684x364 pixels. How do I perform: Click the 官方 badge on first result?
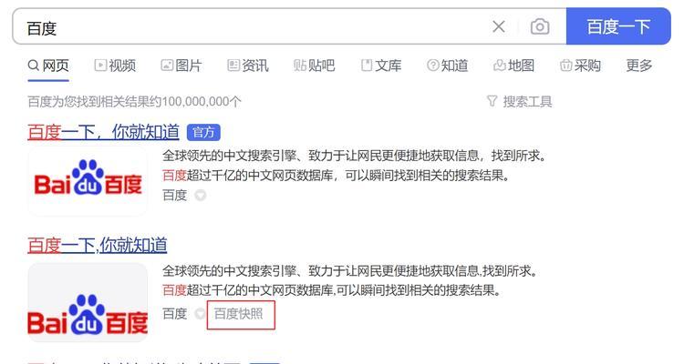(203, 132)
